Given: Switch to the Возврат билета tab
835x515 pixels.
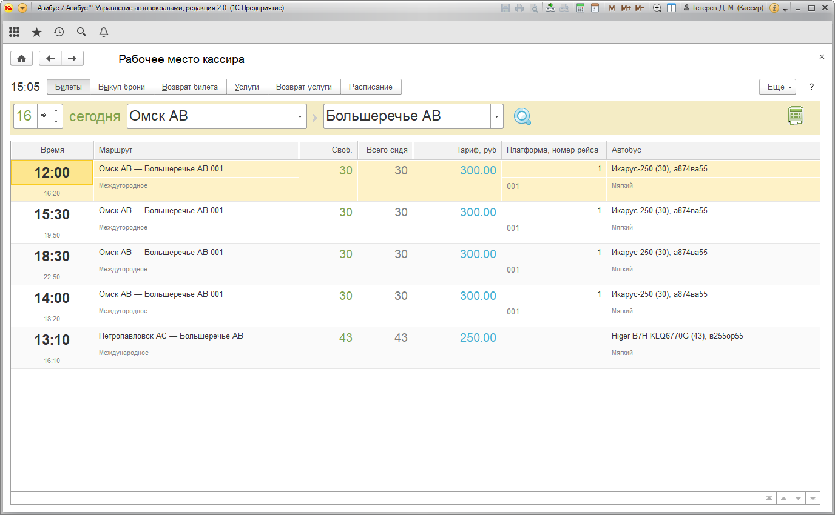Looking at the screenshot, I should pyautogui.click(x=190, y=87).
